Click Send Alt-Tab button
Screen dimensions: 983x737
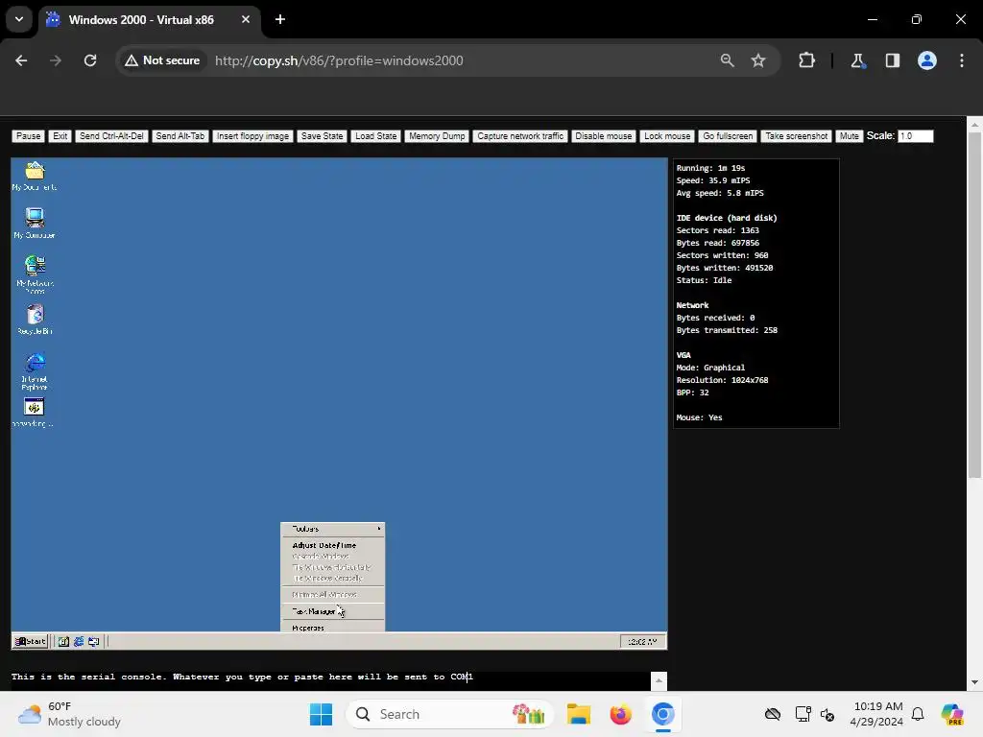tap(180, 136)
